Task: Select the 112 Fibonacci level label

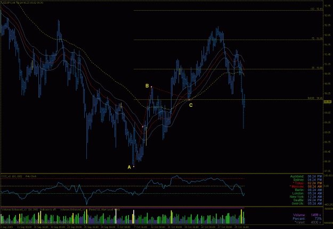Action: (316, 9)
